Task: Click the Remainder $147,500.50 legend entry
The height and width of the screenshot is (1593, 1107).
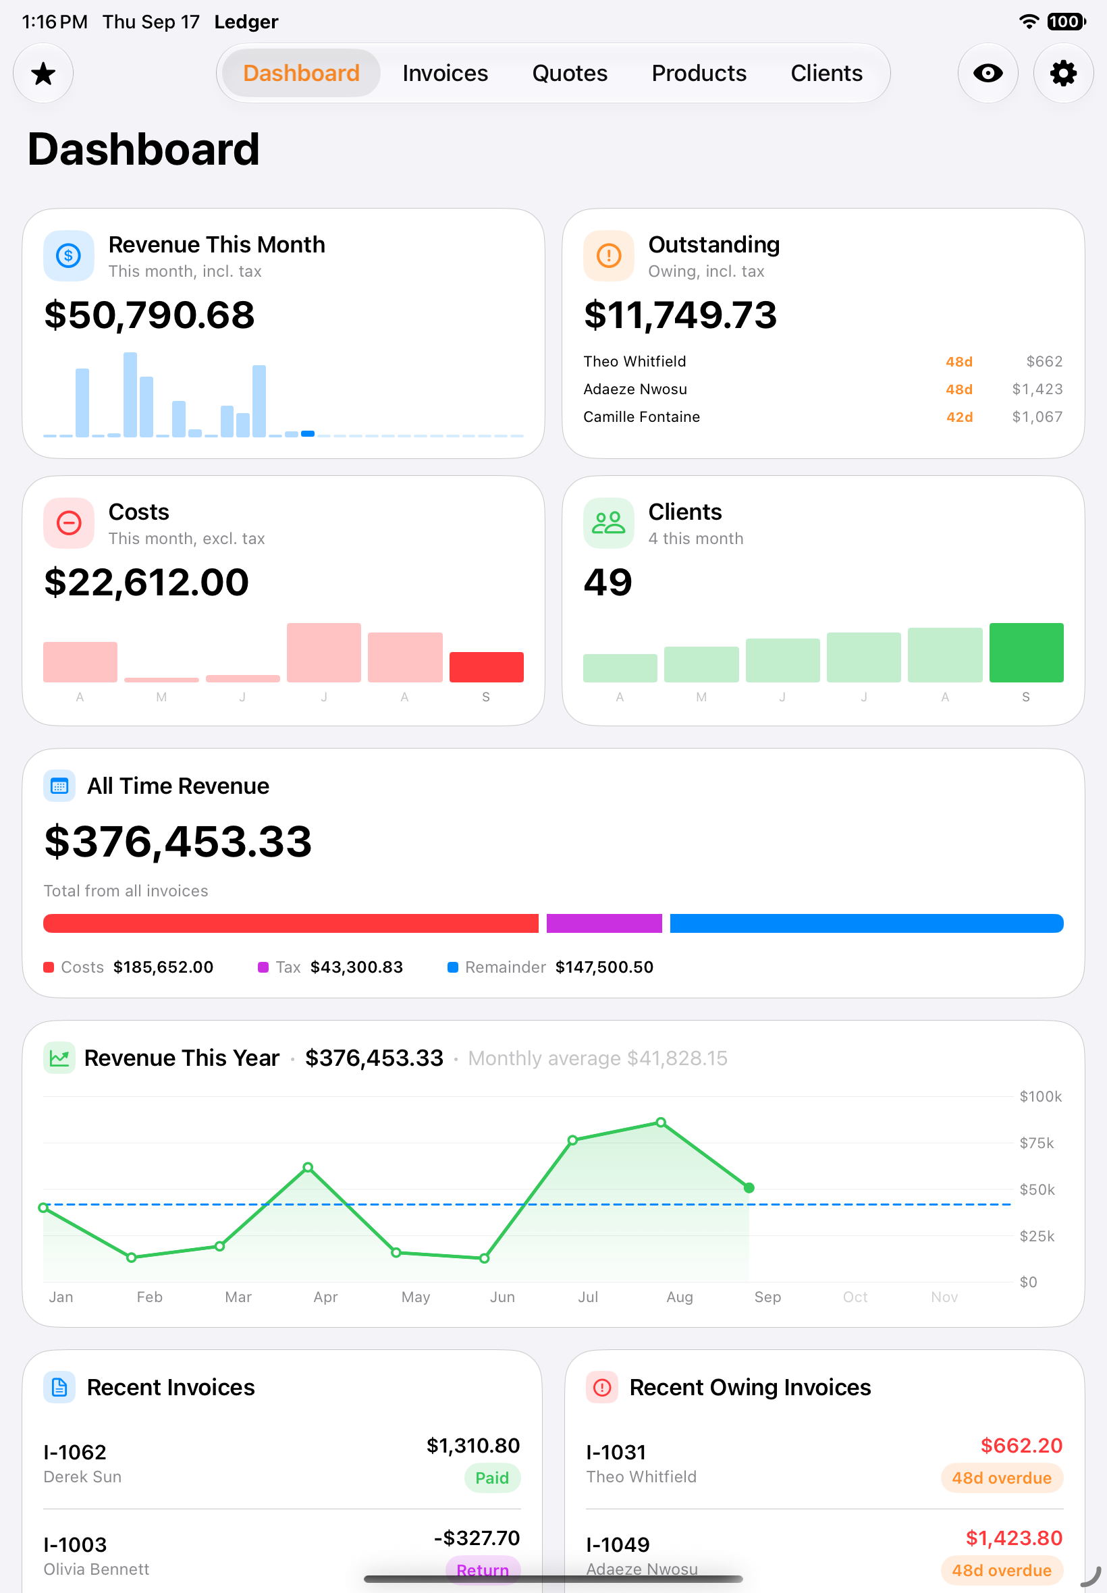Action: tap(551, 967)
